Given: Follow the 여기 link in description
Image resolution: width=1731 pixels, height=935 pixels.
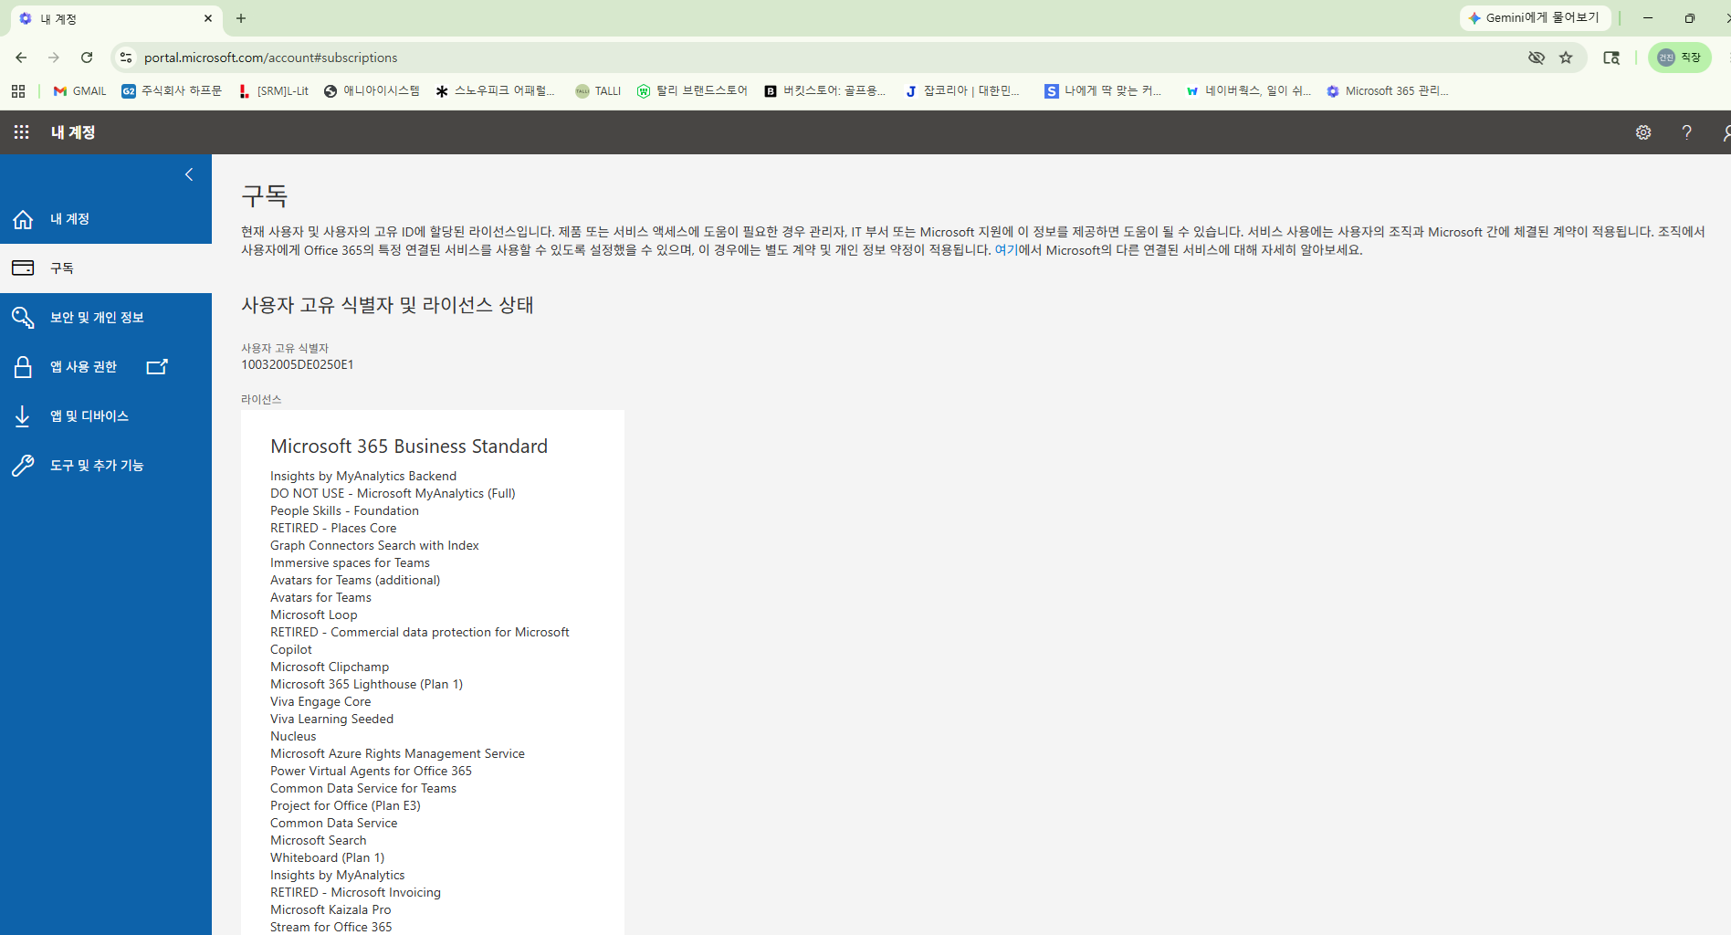Looking at the screenshot, I should pos(1005,250).
